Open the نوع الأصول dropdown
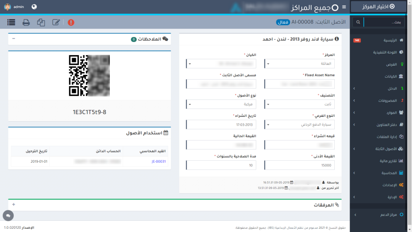Screen dimensions: 412x232 coord(221,104)
